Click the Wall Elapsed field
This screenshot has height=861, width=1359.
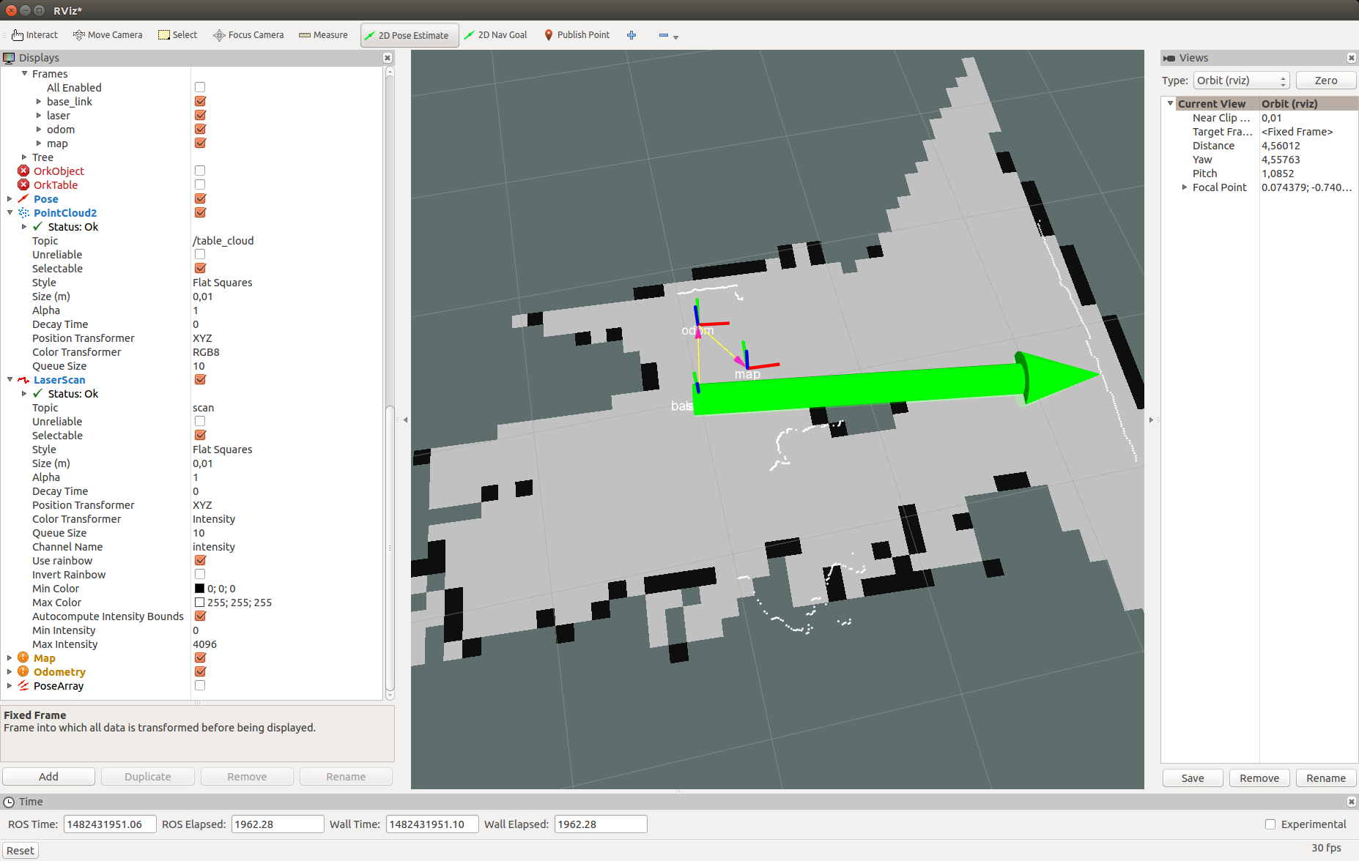tap(601, 824)
